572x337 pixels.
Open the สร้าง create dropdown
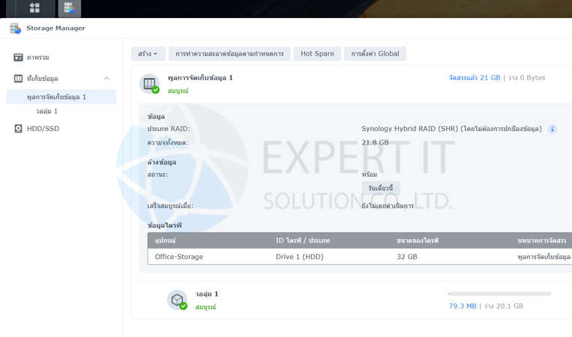(x=148, y=54)
